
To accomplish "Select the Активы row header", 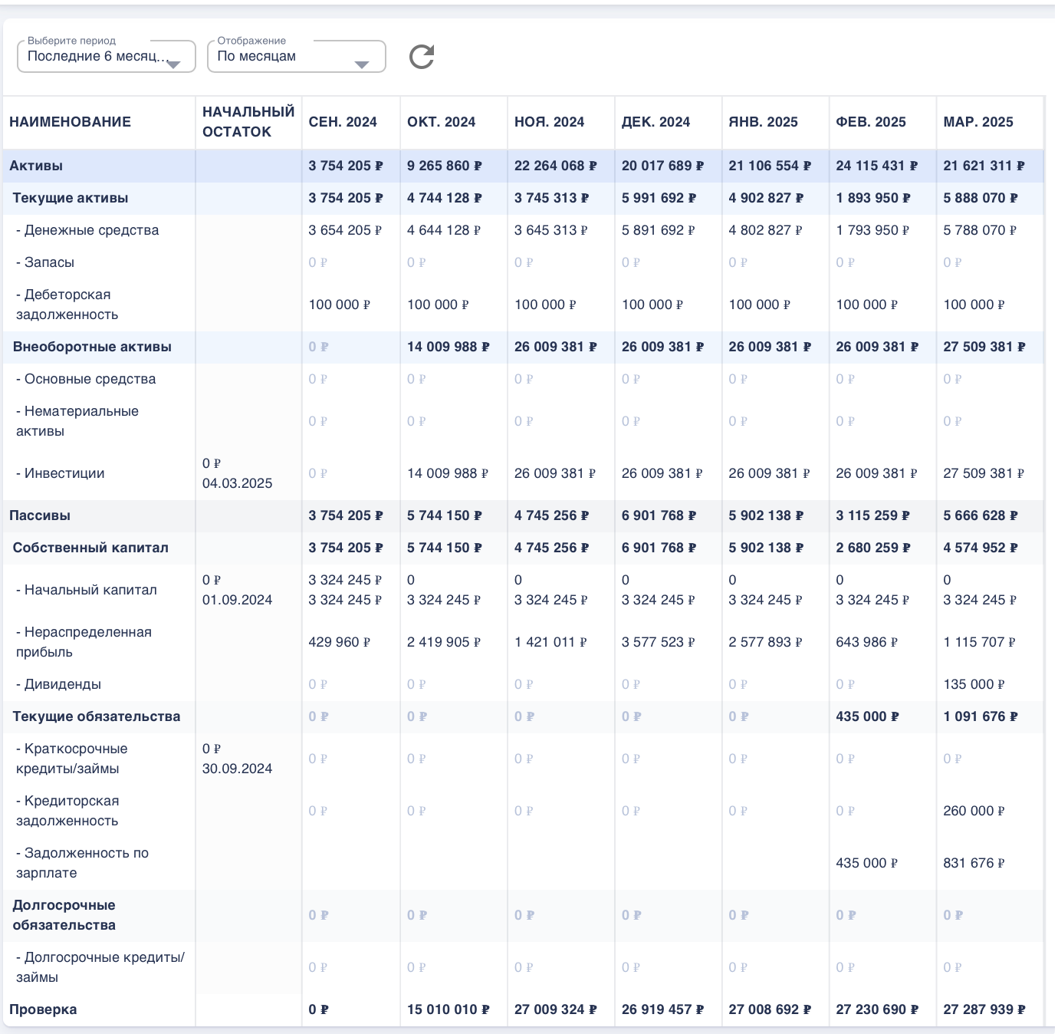I will pyautogui.click(x=36, y=166).
